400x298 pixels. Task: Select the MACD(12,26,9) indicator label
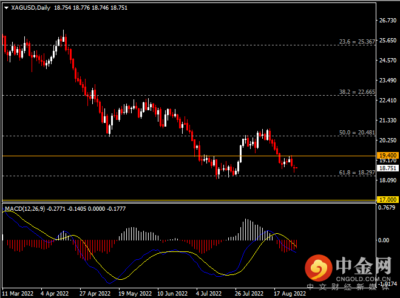(25, 209)
